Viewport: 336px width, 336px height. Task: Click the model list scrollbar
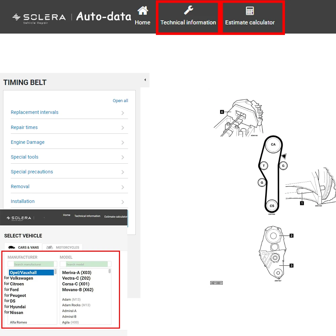[x=110, y=271]
